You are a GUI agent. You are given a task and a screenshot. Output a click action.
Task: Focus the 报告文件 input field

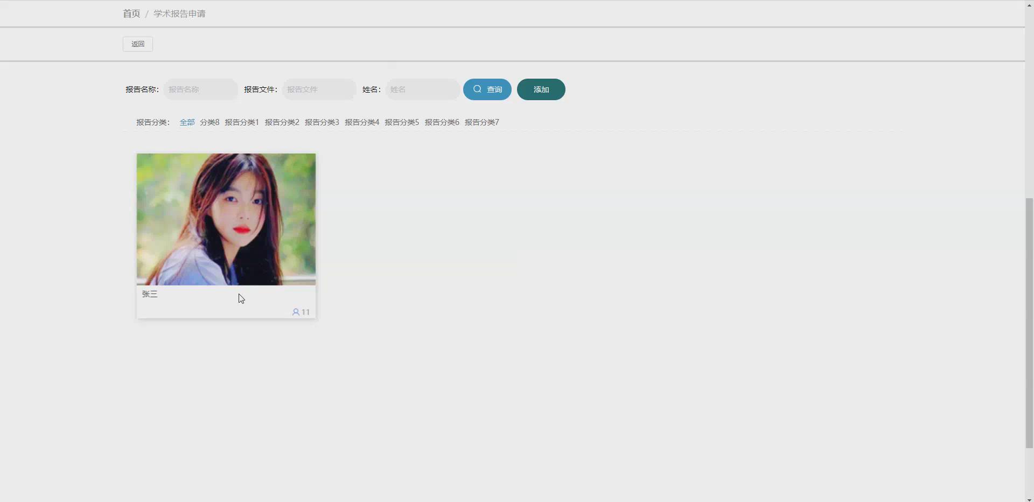coord(319,89)
